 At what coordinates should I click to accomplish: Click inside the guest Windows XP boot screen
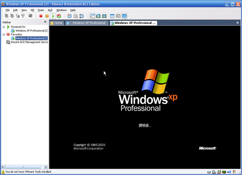145,97
